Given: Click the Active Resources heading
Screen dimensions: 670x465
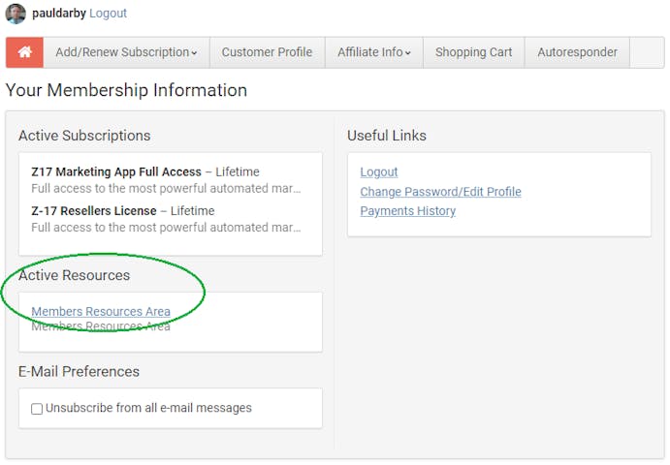Looking at the screenshot, I should point(75,275).
